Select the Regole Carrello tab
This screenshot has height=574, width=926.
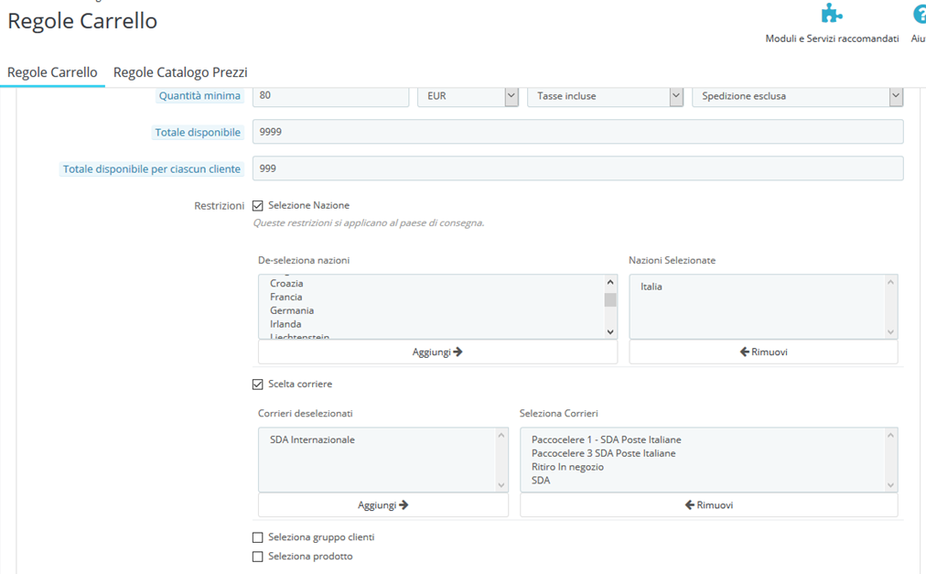tap(52, 72)
